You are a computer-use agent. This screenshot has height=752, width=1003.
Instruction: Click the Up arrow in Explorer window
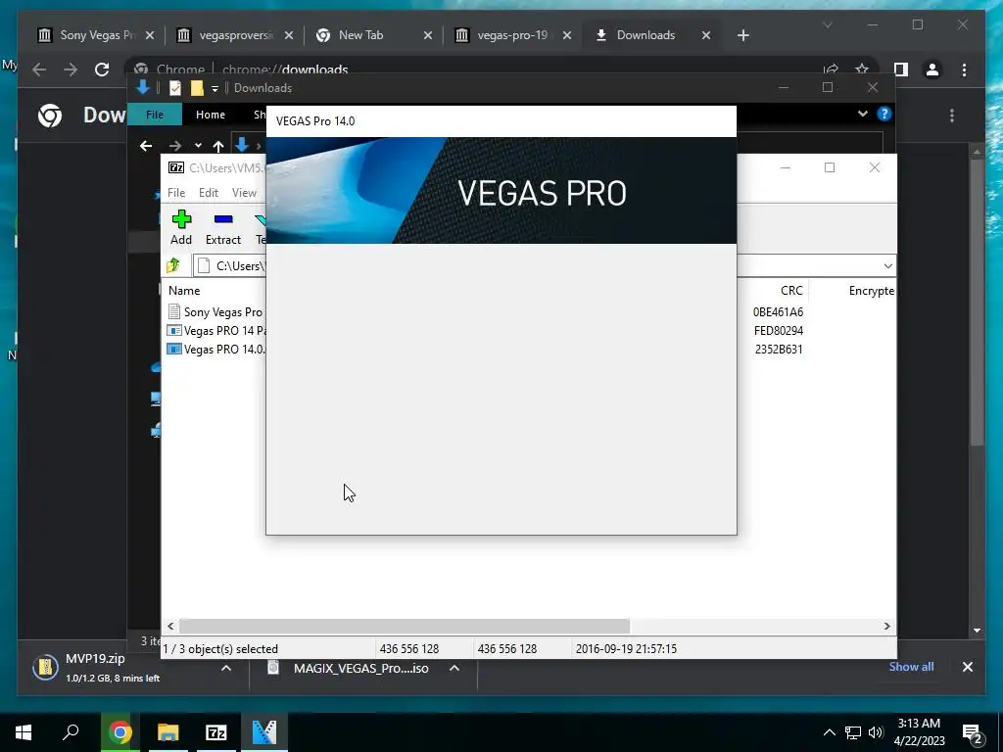[218, 146]
